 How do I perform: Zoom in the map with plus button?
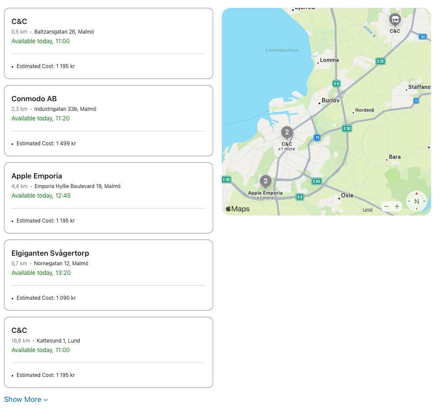397,206
